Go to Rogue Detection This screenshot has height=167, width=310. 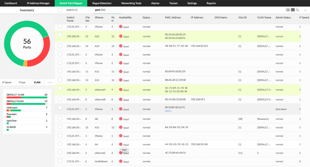(102, 3)
